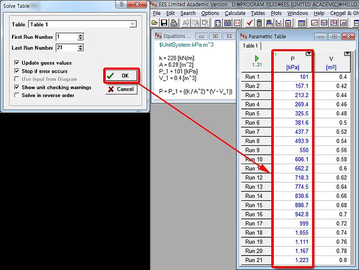359x270 pixels.
Task: Restore the Equations window
Action: point(215,36)
